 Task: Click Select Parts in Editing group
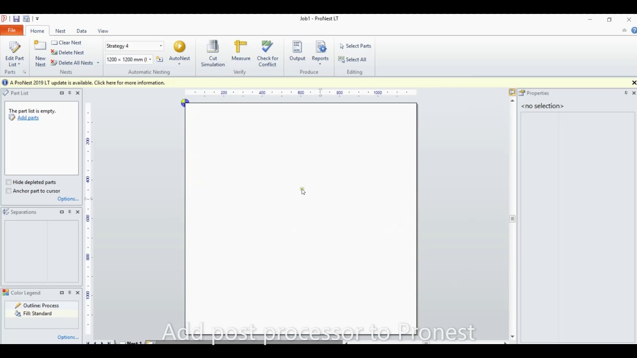pos(355,46)
